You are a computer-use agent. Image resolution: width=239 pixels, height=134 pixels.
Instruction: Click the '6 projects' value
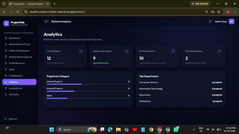coord(217,83)
